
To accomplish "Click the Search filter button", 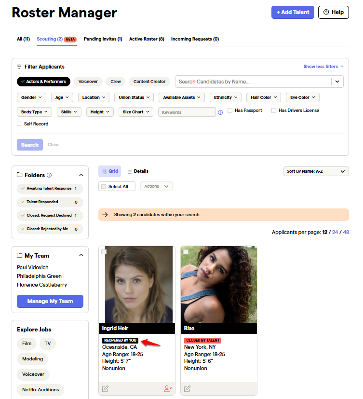I will pyautogui.click(x=30, y=145).
